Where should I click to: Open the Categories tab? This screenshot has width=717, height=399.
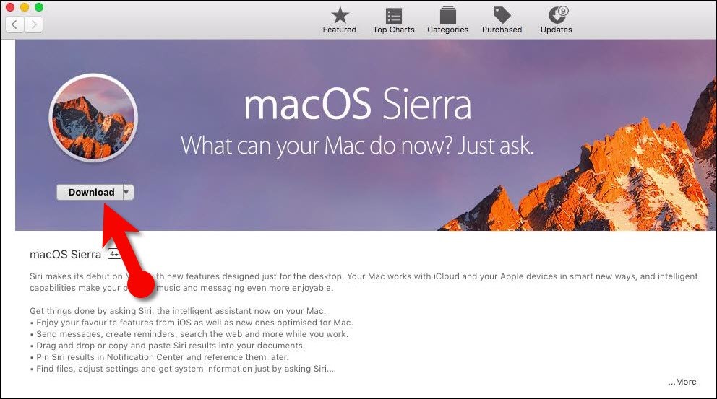[x=447, y=20]
